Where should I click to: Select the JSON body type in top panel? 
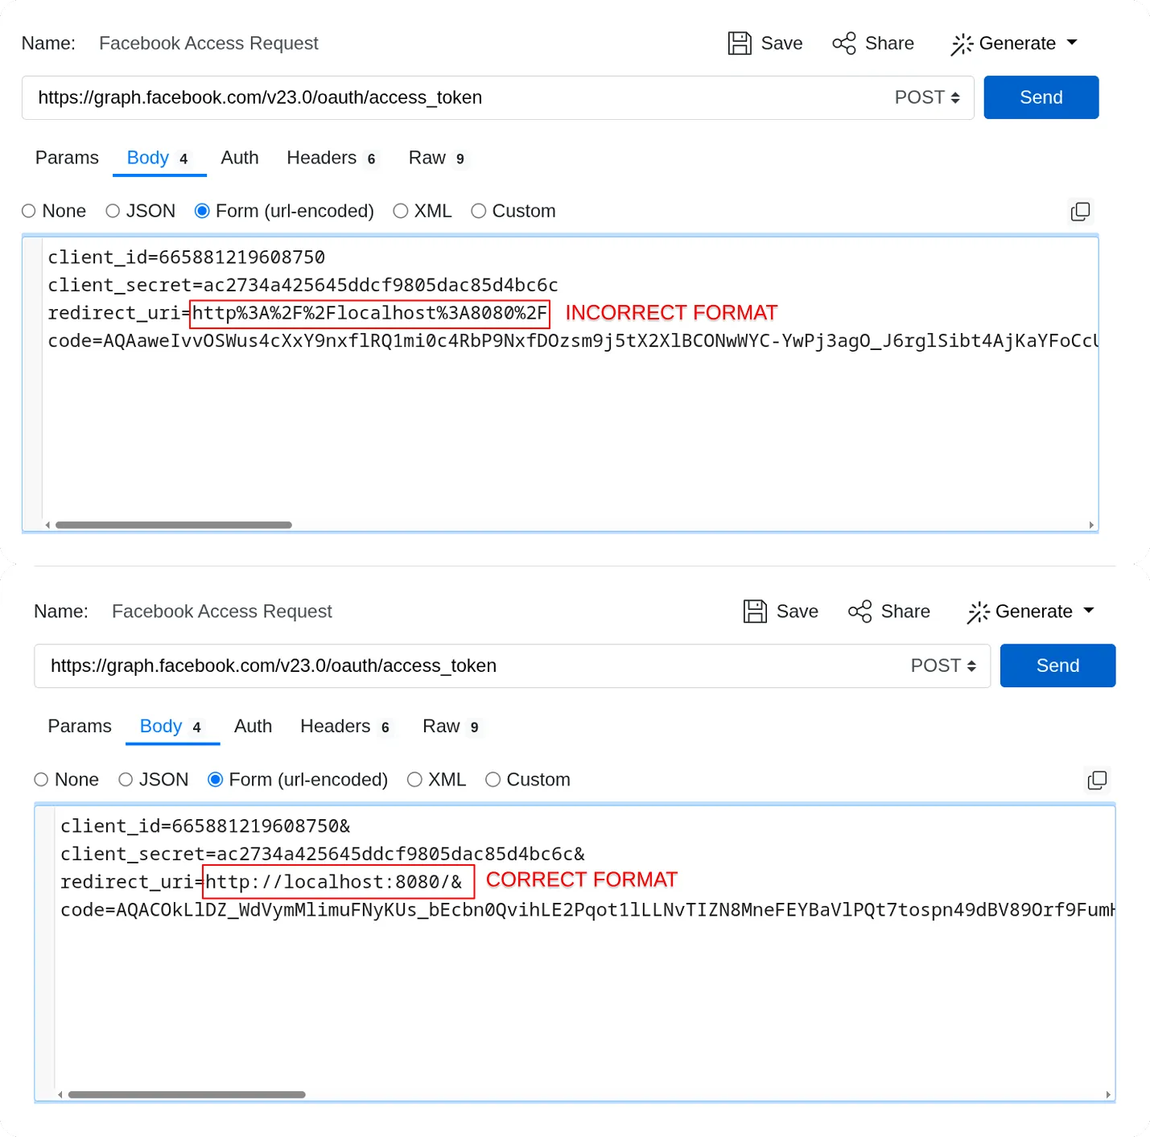click(113, 211)
